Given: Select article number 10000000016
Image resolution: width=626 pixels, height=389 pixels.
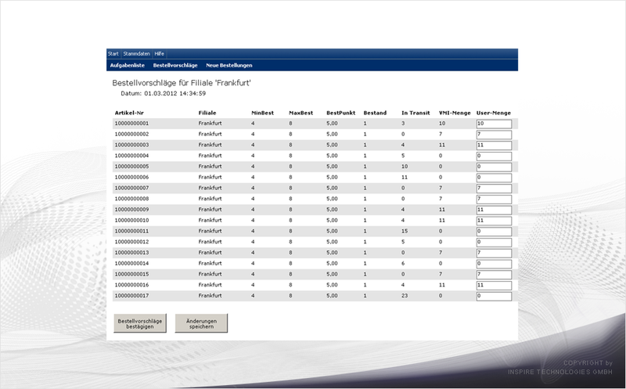Looking at the screenshot, I should click(x=131, y=285).
